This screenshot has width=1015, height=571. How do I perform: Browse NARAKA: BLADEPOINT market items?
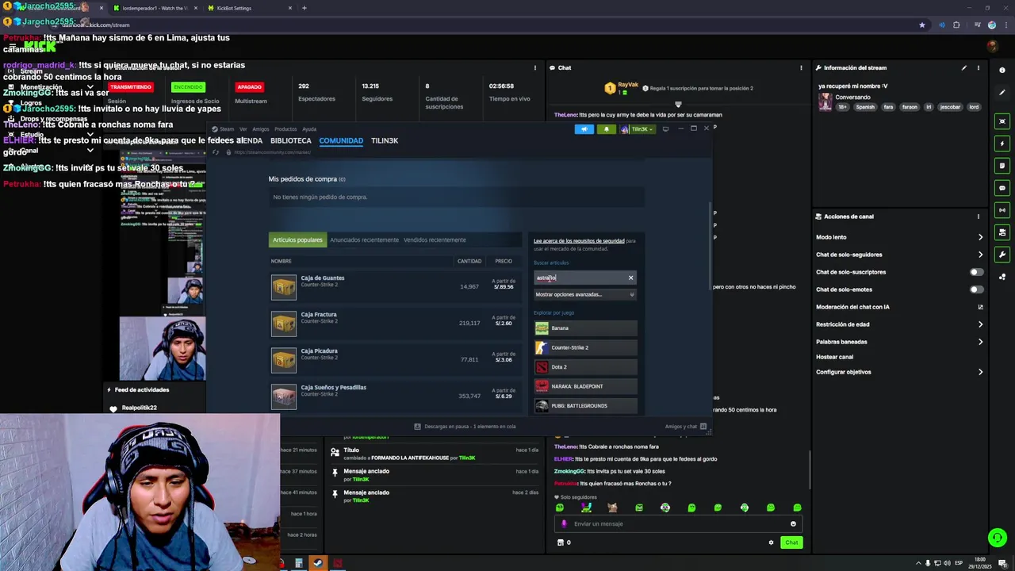click(585, 386)
